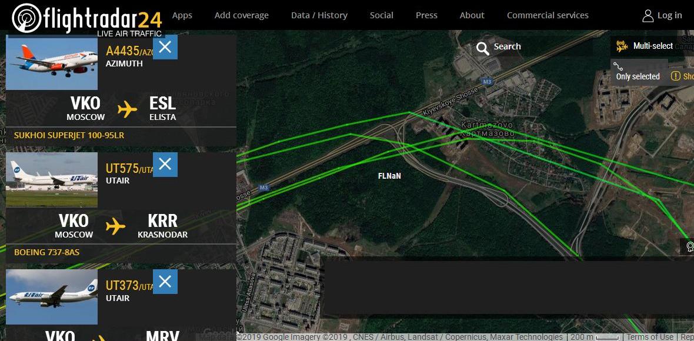Select flight number UT575
694x341 pixels.
(x=122, y=169)
